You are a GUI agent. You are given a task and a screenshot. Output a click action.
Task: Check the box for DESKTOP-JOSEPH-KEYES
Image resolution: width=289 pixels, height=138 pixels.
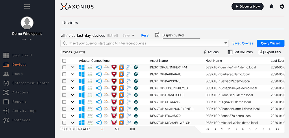pos(64,88)
